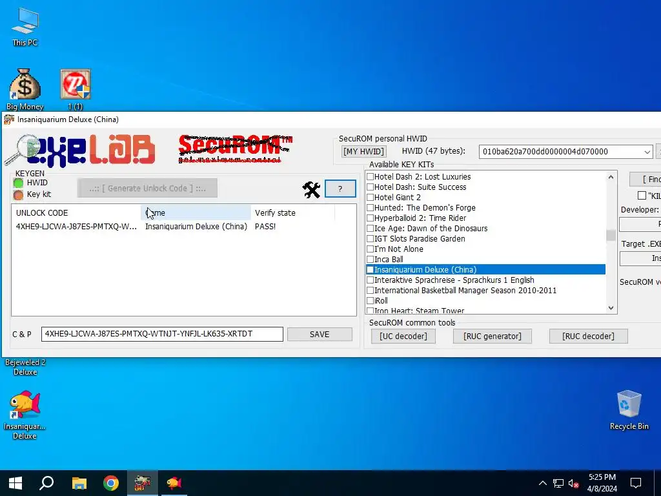Toggle the "KIL checkbox at right
661x496 pixels.
642,195
